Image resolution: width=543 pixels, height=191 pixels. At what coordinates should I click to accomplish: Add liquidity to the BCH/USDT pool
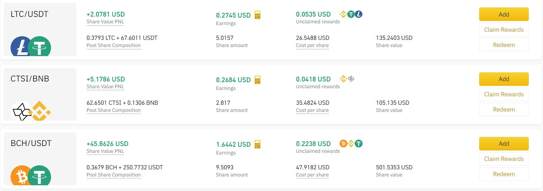tap(504, 144)
